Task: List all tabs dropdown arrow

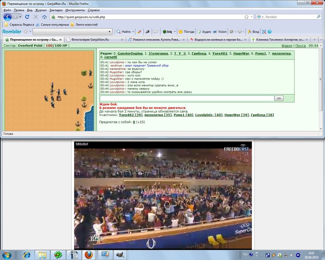Action: (x=321, y=39)
